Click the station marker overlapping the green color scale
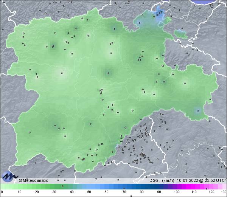The image size is (227, 197). pos(62,186)
